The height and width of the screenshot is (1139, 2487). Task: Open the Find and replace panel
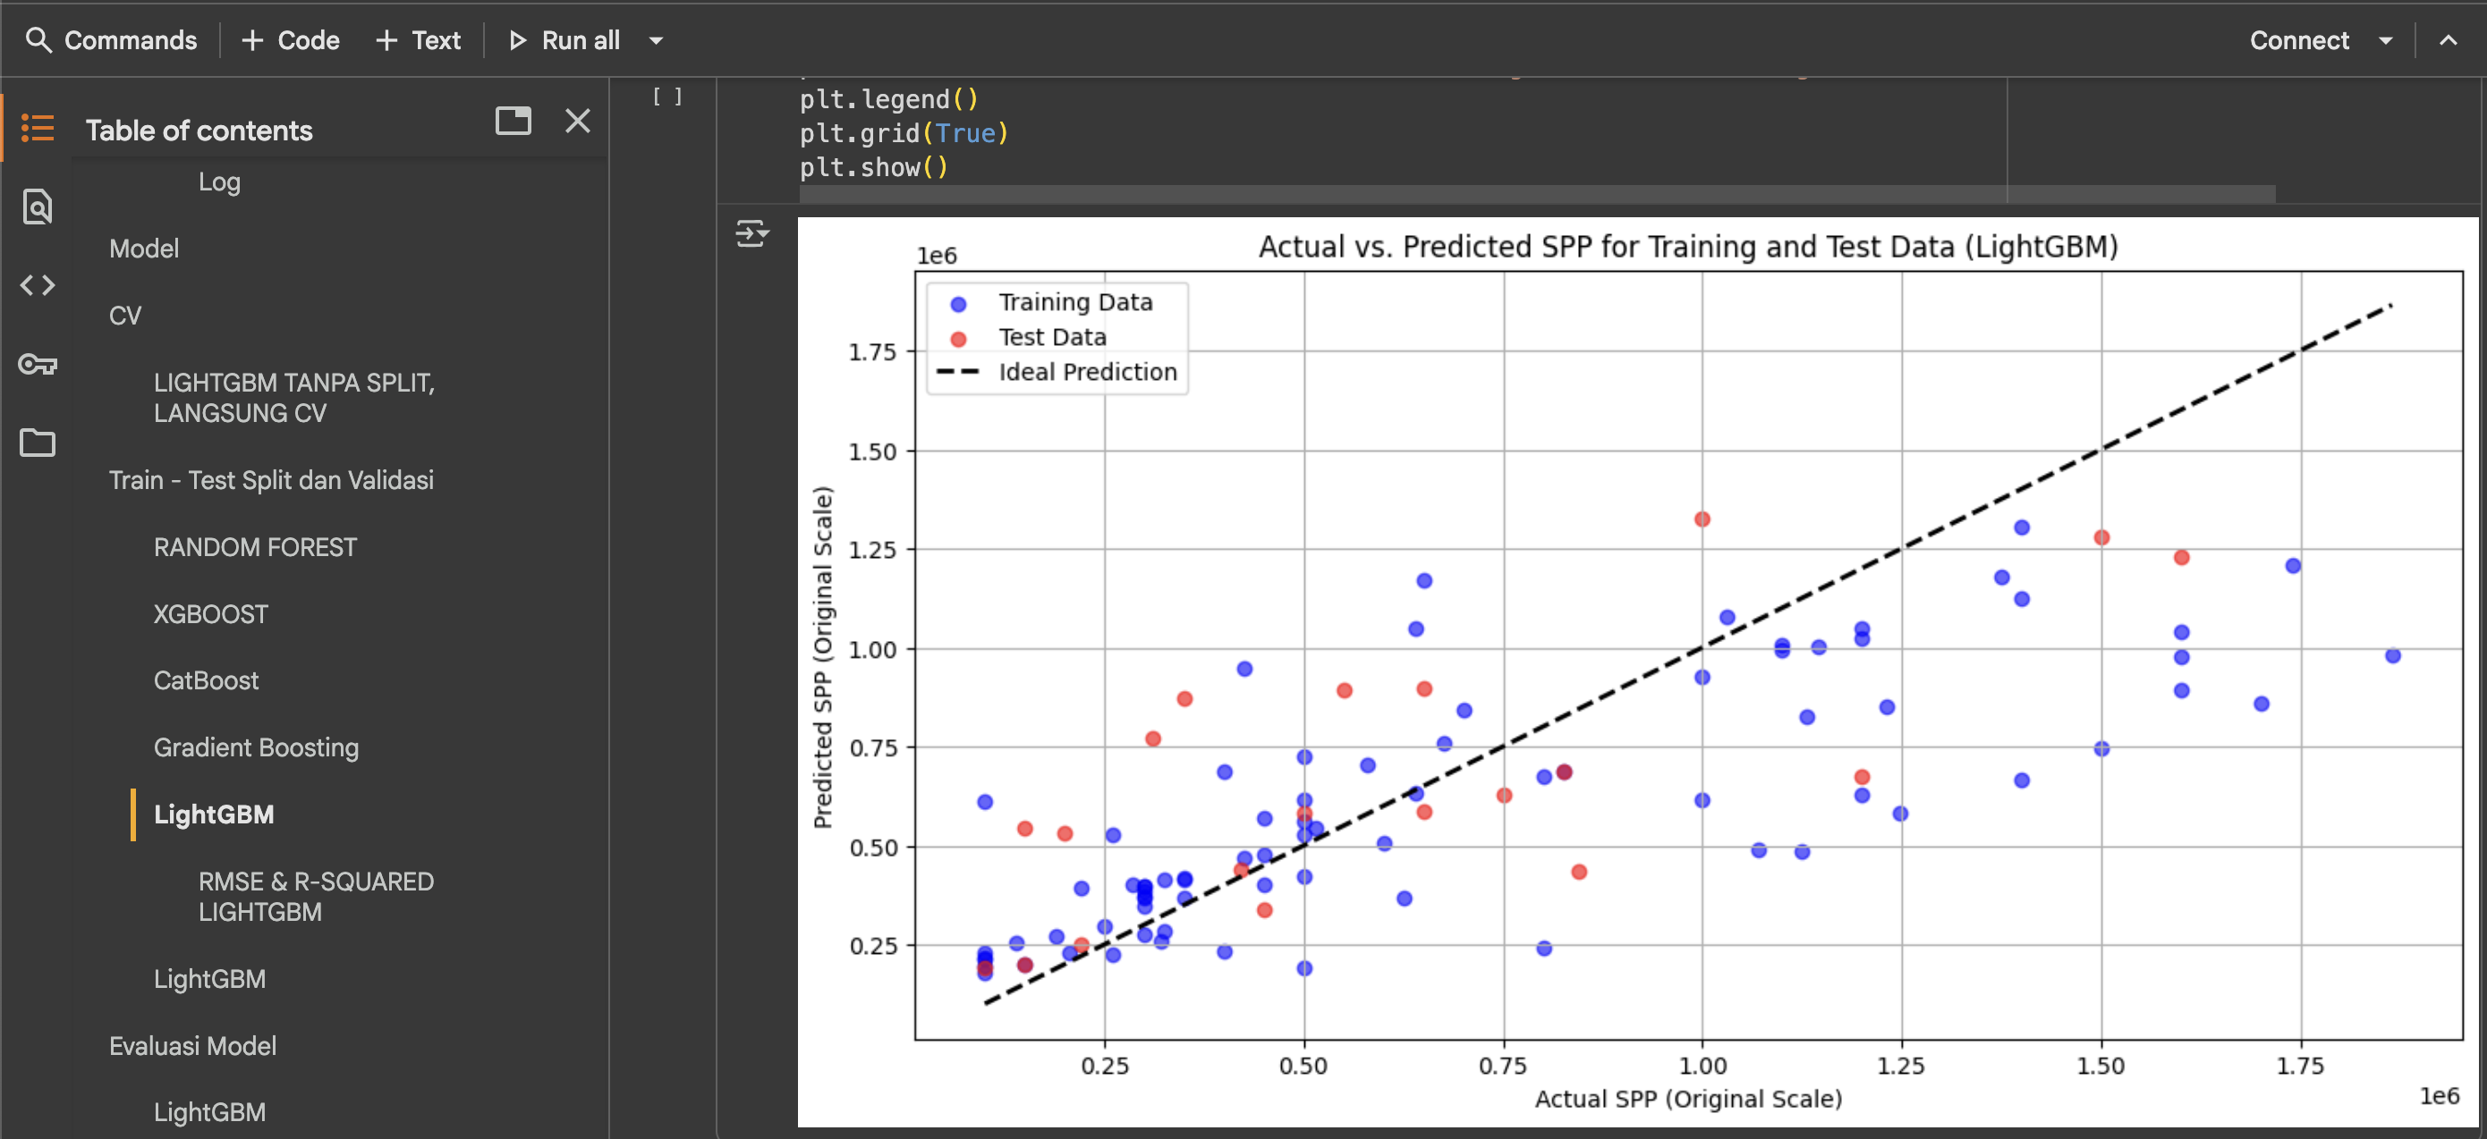coord(37,207)
